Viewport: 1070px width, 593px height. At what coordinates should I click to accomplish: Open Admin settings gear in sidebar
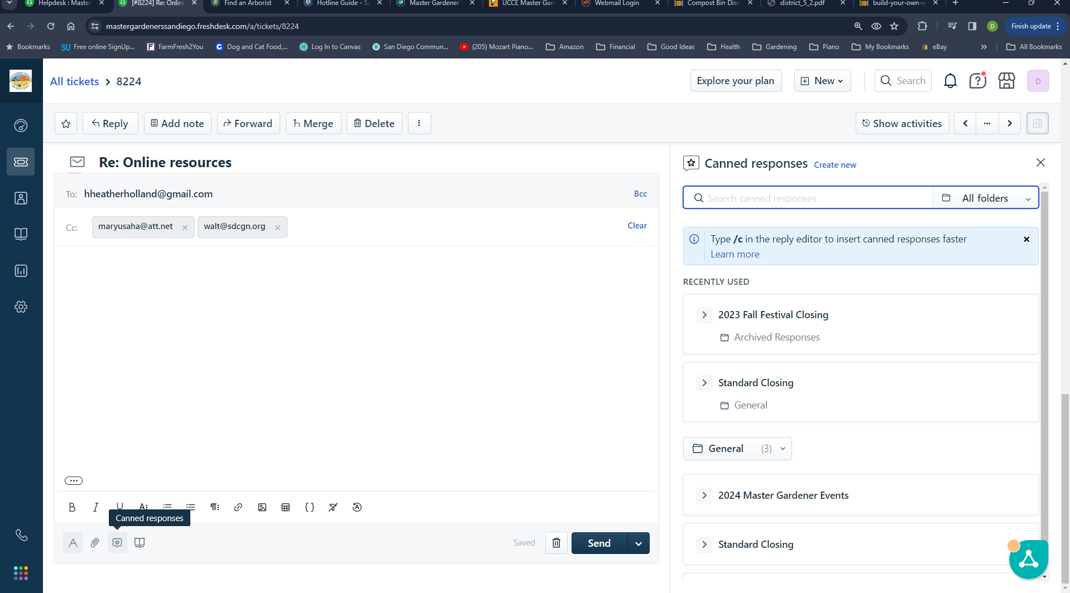point(21,307)
